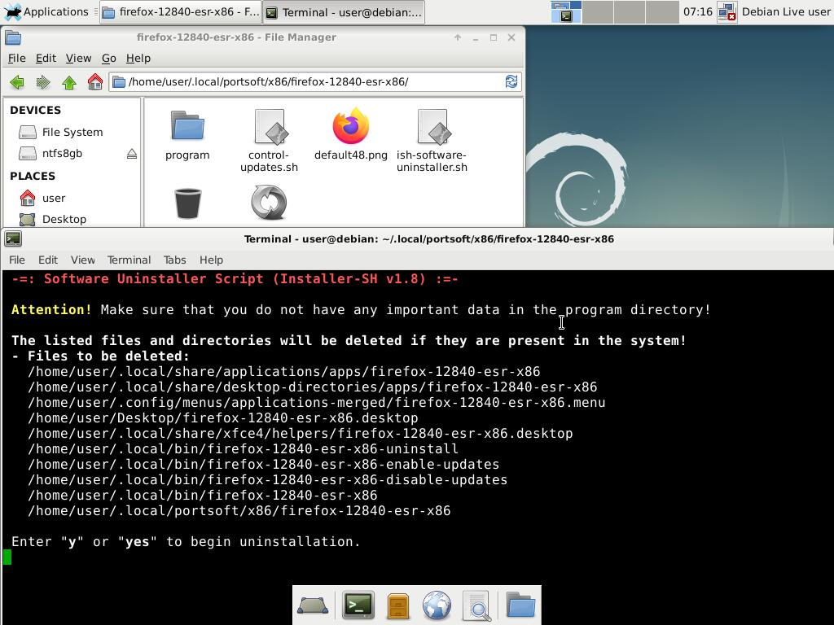The width and height of the screenshot is (834, 625).
Task: Open File menu in Terminal
Action: pos(17,260)
